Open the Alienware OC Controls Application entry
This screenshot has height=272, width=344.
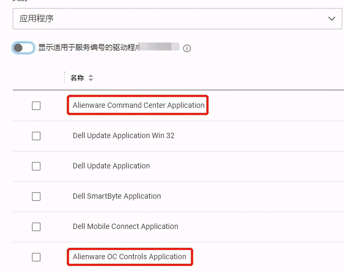[129, 257]
